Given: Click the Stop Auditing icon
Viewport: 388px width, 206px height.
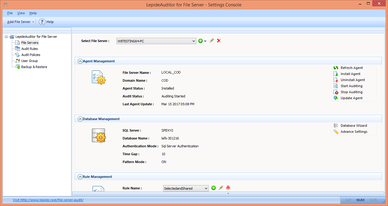Looking at the screenshot, I should 336,92.
